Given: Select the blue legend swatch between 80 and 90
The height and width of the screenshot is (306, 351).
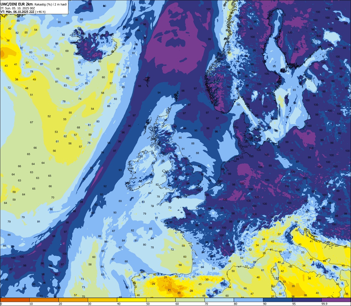Looking at the screenshot, I should point(248,300).
